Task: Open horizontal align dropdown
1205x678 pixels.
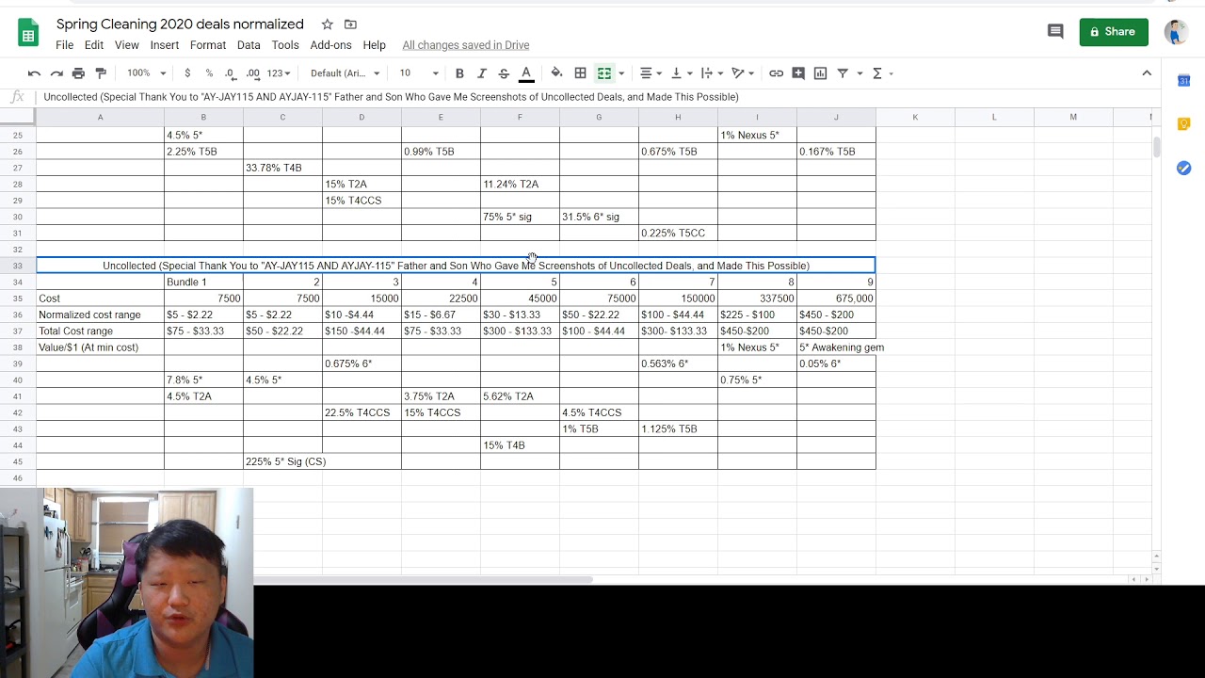Action: click(x=651, y=73)
